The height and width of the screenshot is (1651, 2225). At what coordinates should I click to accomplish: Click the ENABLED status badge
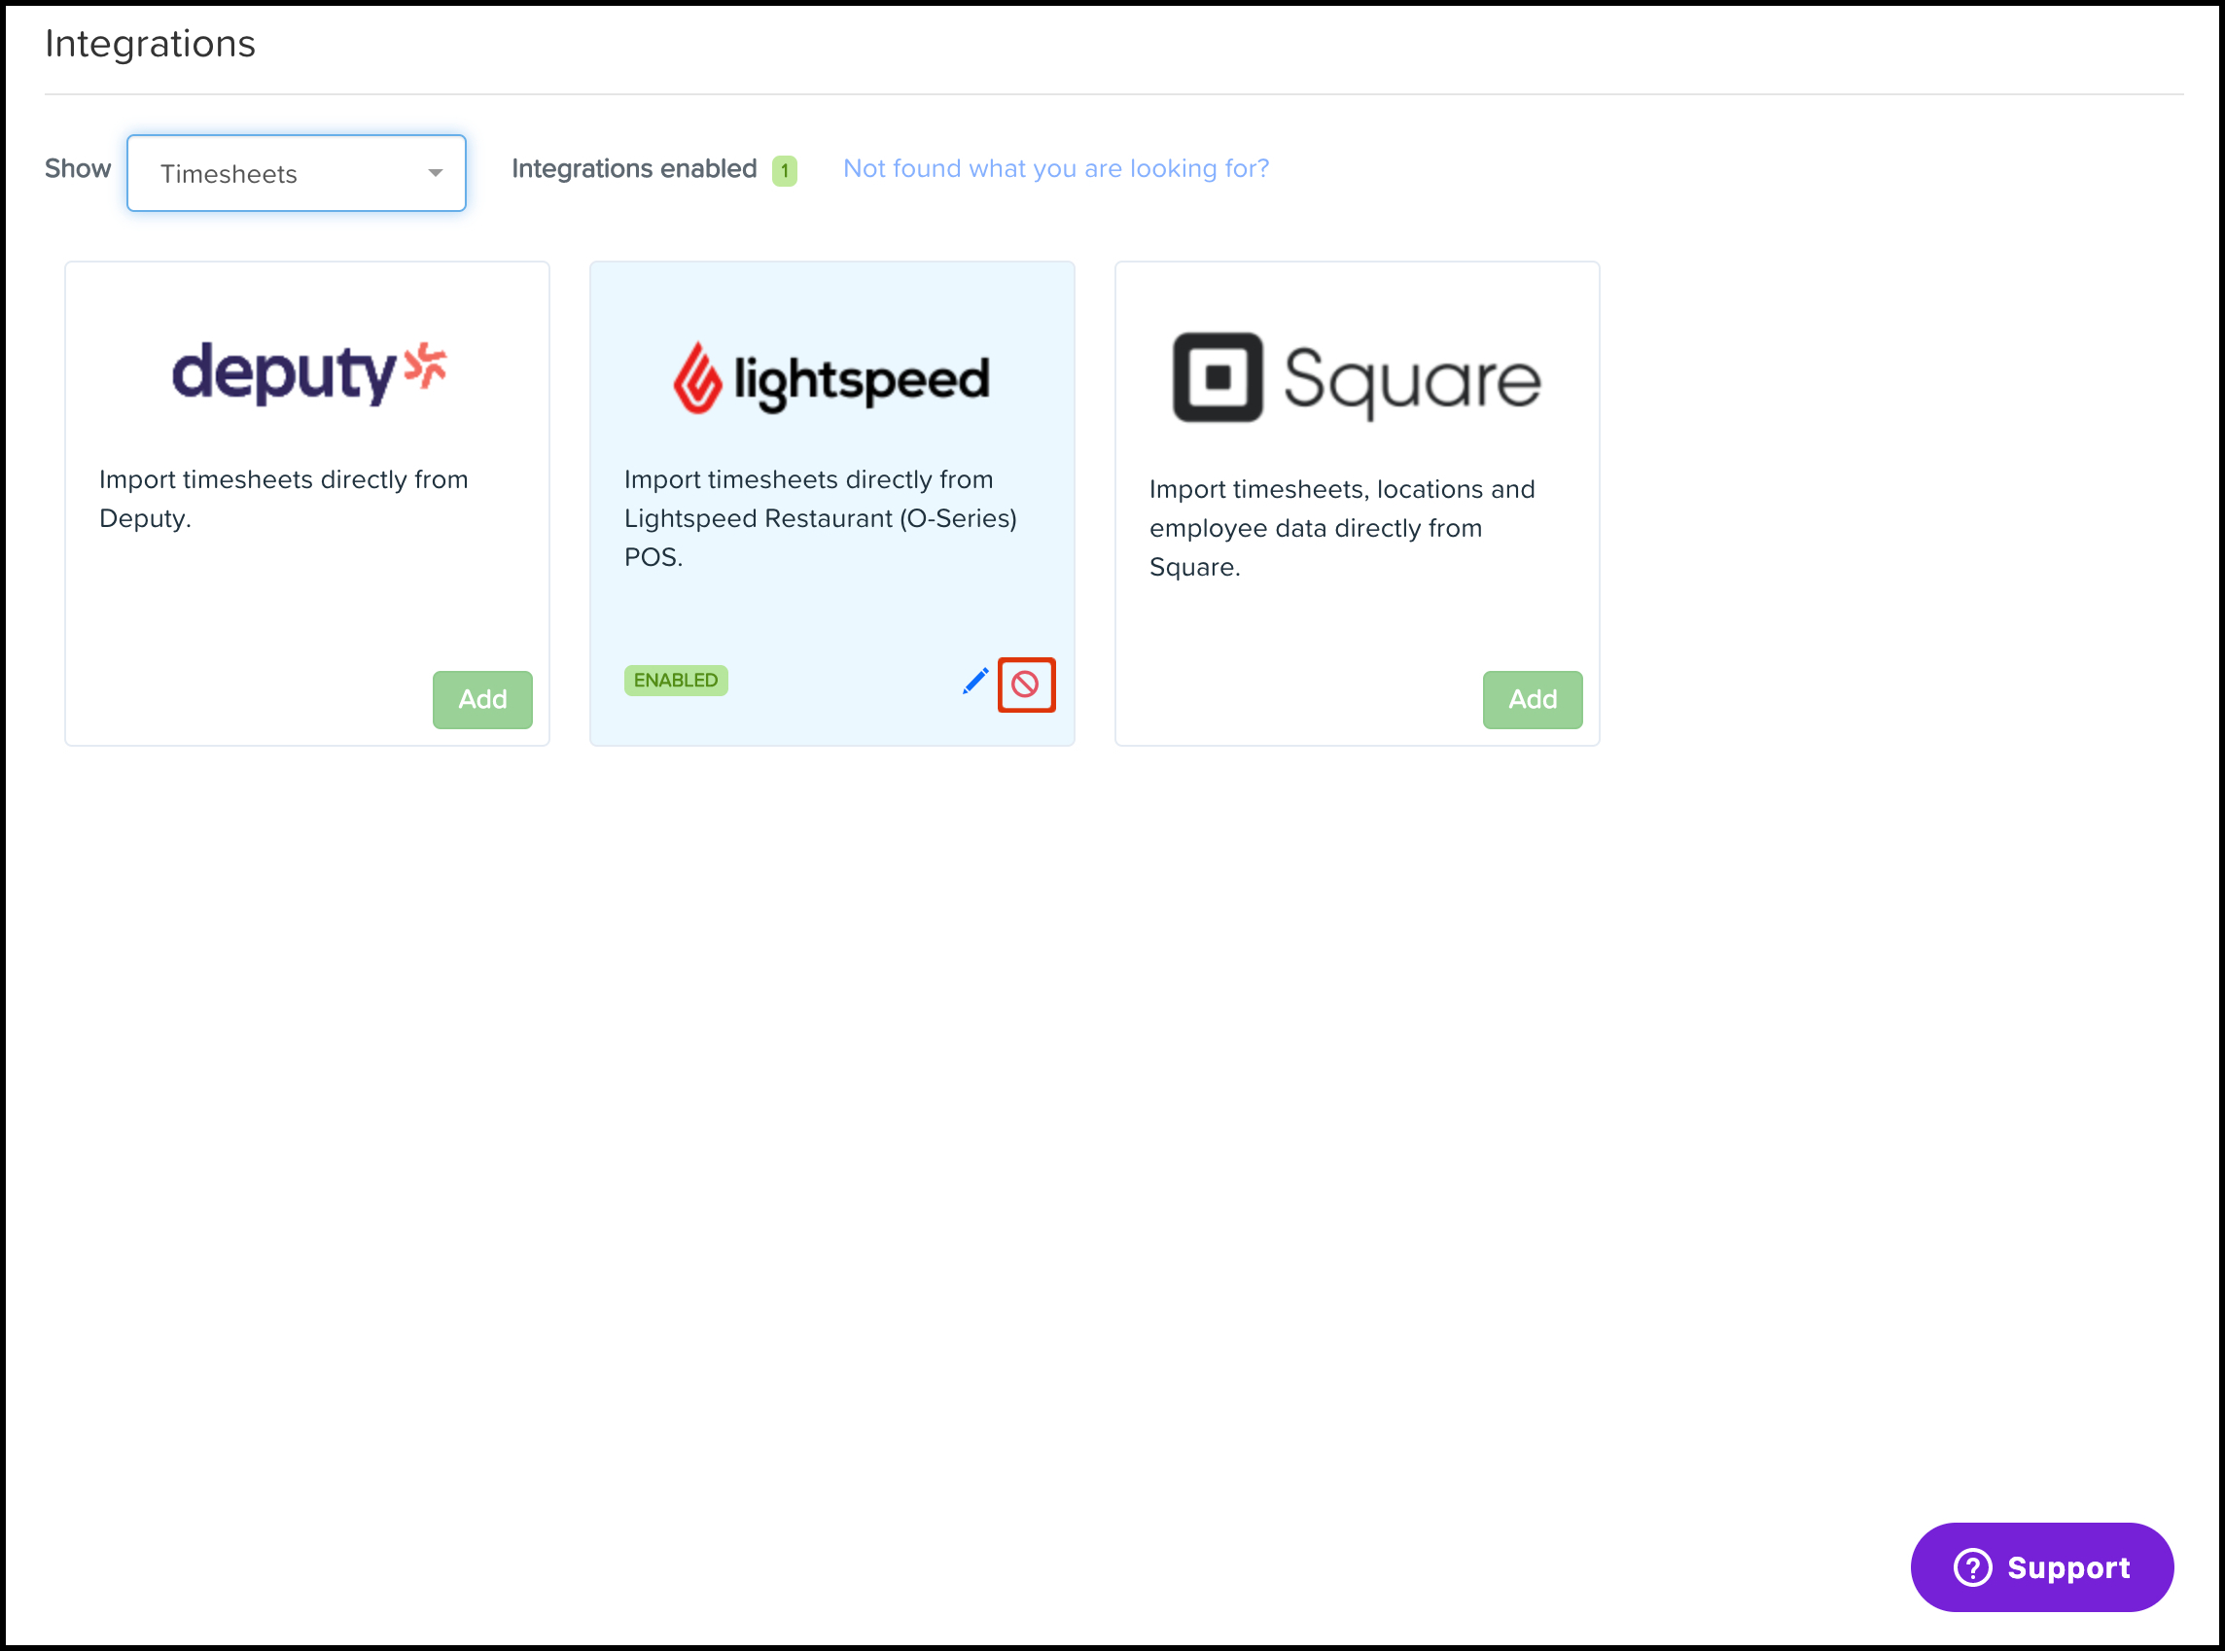676,681
